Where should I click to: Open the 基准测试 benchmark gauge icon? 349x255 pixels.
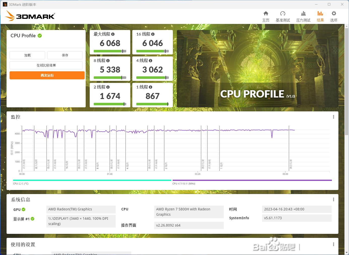(283, 13)
